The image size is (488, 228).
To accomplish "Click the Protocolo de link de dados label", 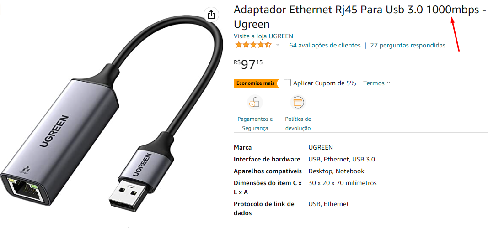I will coord(264,208).
